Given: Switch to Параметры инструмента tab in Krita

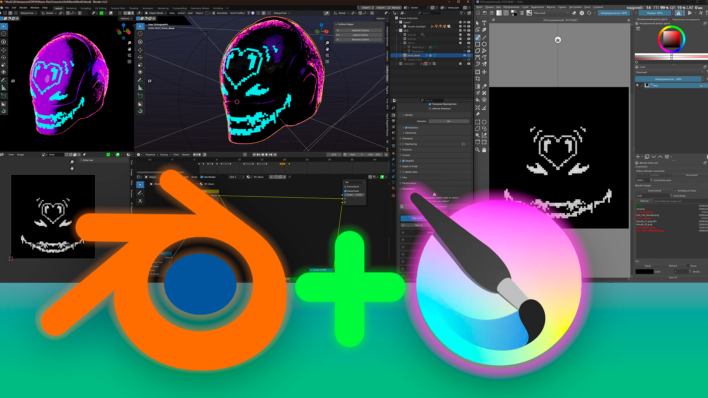Looking at the screenshot, I should pos(686,20).
